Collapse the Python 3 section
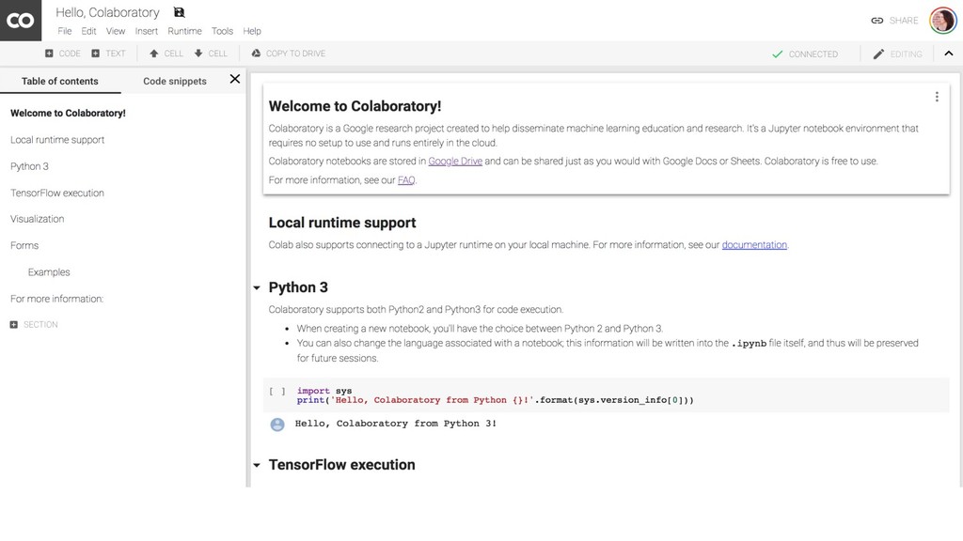The image size is (963, 541). tap(257, 287)
